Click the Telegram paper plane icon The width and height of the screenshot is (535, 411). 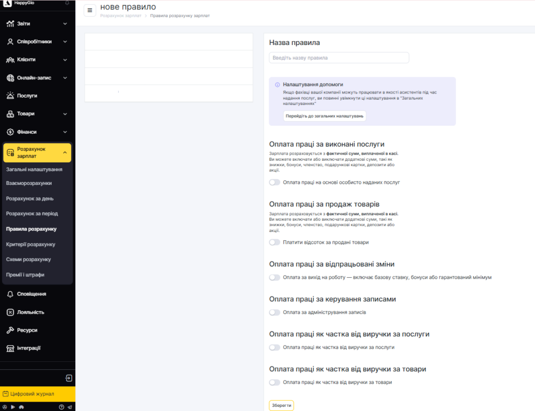[x=69, y=407]
